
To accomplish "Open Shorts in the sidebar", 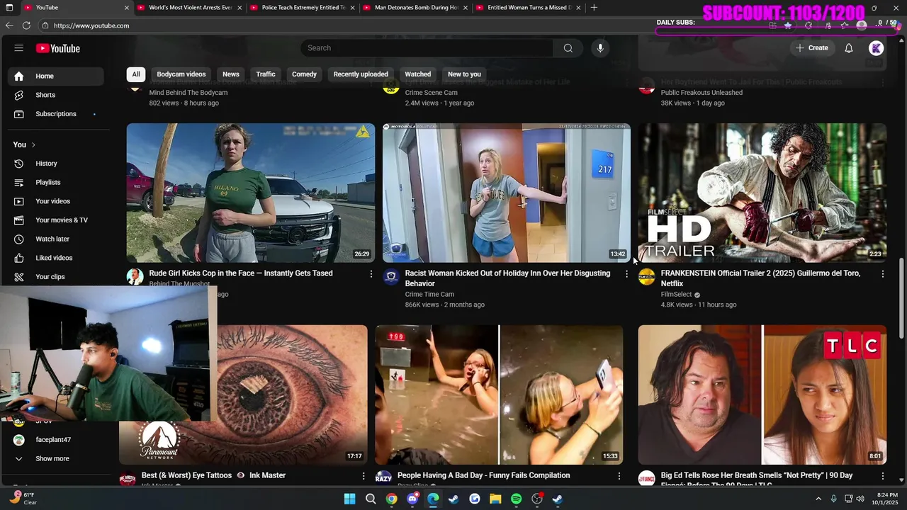I will pos(56,95).
